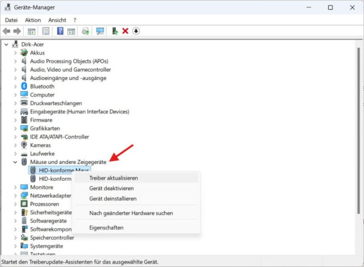Click the vertical scrollbar of device tree
This screenshot has height=267, width=364.
tap(359, 130)
